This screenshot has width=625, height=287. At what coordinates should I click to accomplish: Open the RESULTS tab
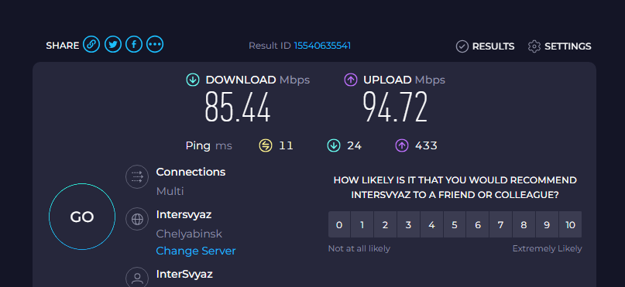pyautogui.click(x=485, y=46)
